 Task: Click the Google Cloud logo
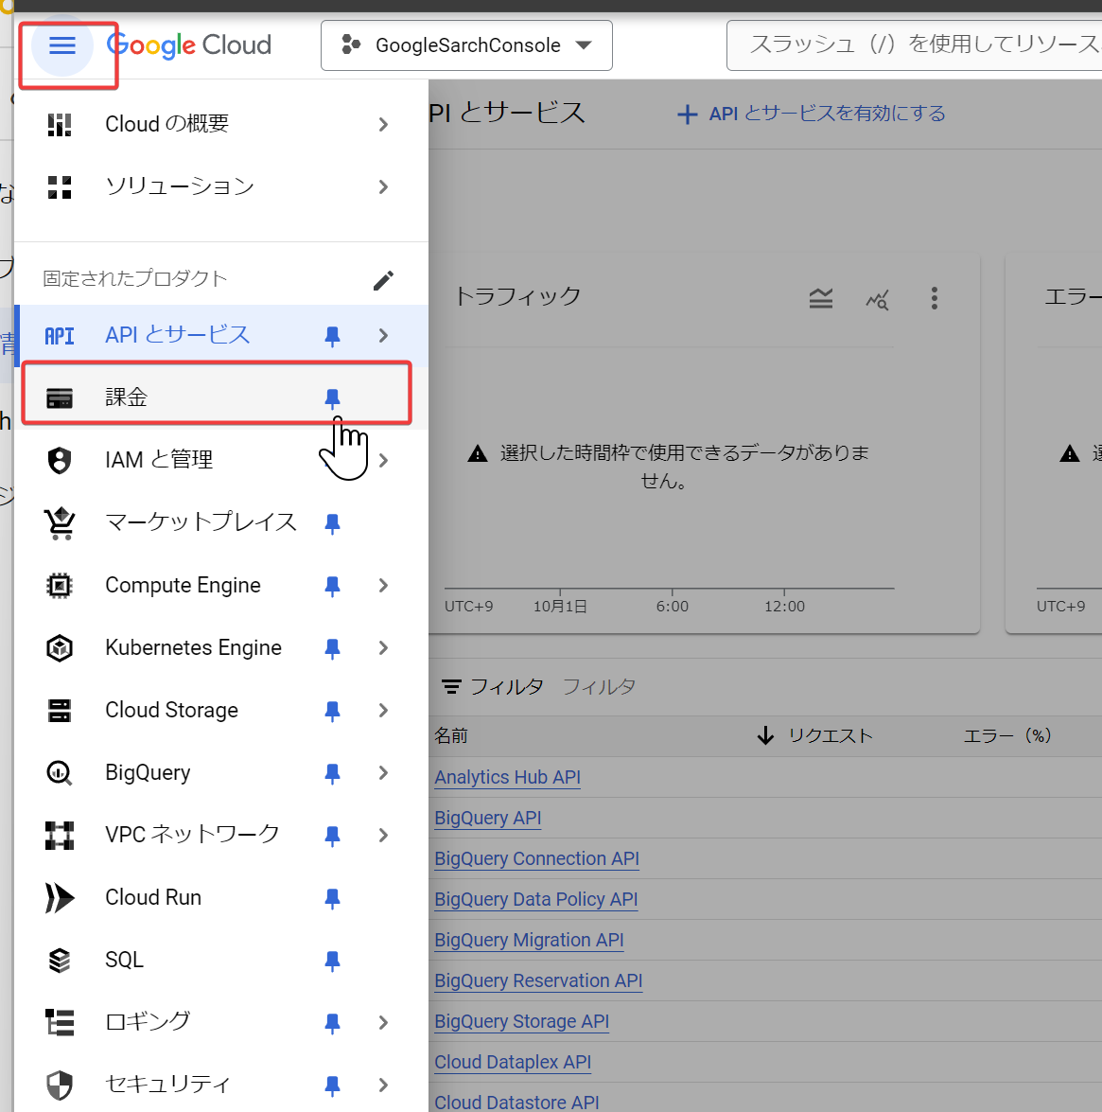188,45
